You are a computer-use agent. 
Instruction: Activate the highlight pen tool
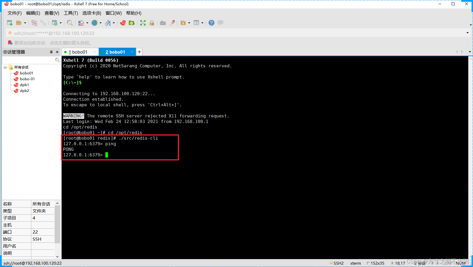[173, 23]
